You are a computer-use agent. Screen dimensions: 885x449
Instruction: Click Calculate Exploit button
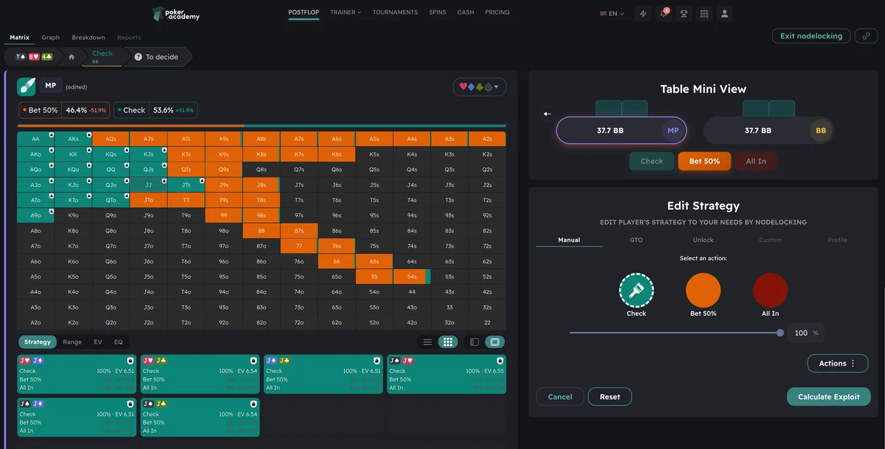pos(828,397)
